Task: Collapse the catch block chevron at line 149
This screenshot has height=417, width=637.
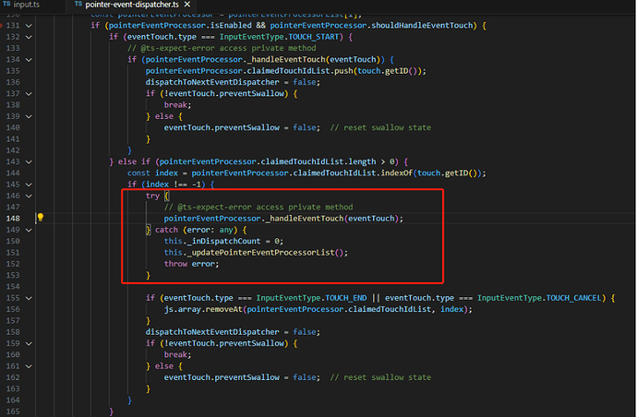Action: click(x=29, y=231)
